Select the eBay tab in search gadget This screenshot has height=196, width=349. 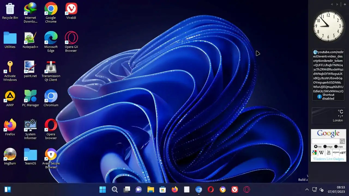coord(343,153)
